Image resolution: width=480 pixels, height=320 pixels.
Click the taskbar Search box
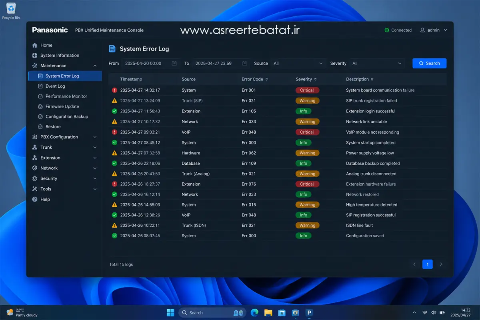point(212,312)
